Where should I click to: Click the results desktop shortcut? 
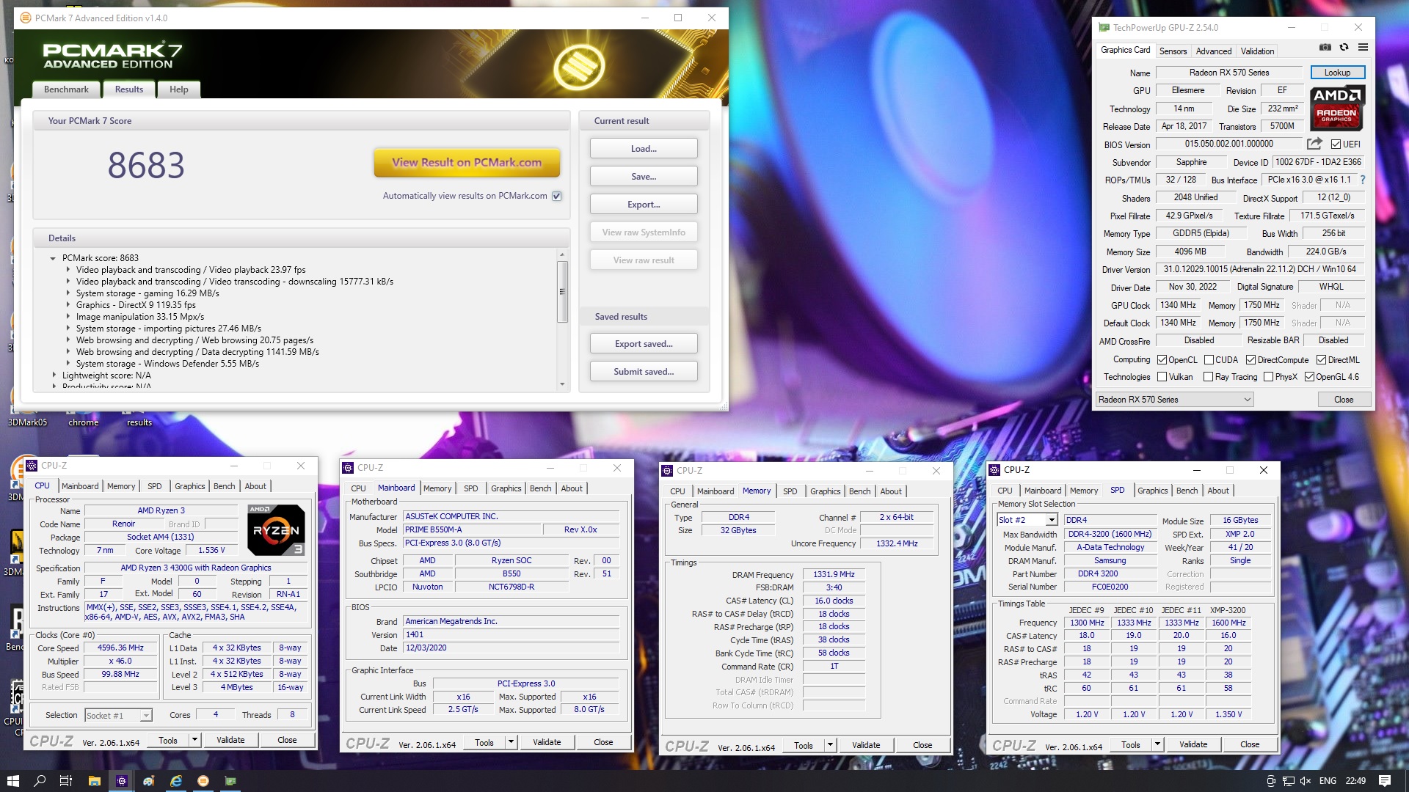pos(139,422)
